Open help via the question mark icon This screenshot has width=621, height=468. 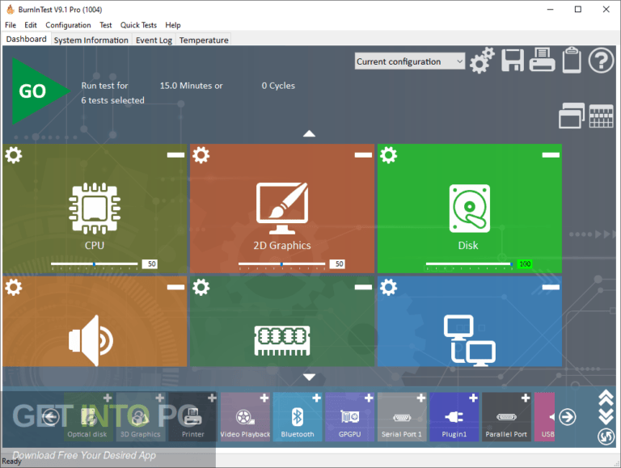[601, 60]
